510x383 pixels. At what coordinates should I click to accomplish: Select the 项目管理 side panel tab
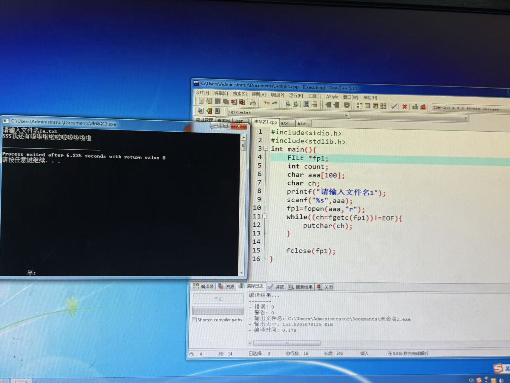pyautogui.click(x=204, y=120)
